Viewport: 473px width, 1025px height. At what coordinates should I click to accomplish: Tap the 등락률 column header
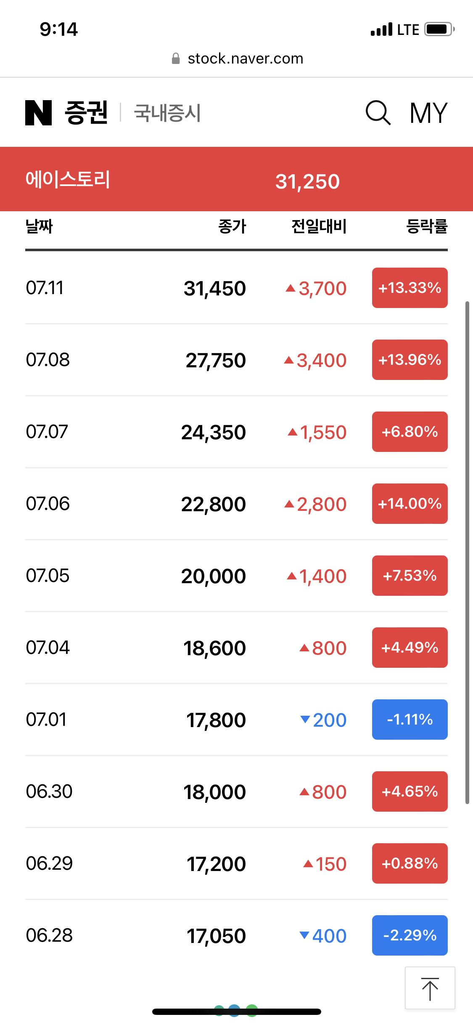tap(426, 226)
